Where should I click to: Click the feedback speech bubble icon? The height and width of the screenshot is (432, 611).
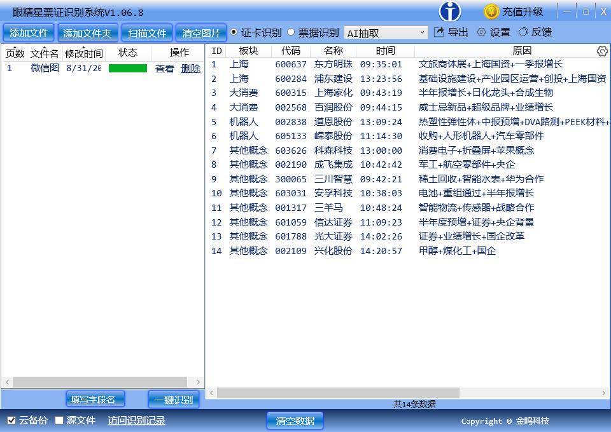pyautogui.click(x=523, y=32)
